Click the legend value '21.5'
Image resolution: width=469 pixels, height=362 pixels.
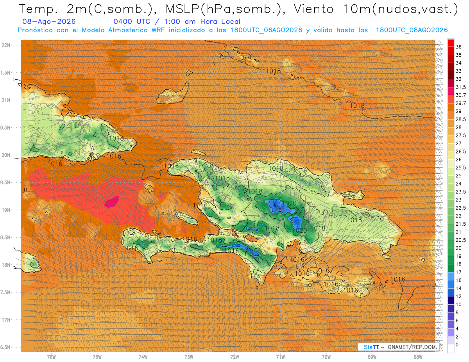(x=461, y=224)
